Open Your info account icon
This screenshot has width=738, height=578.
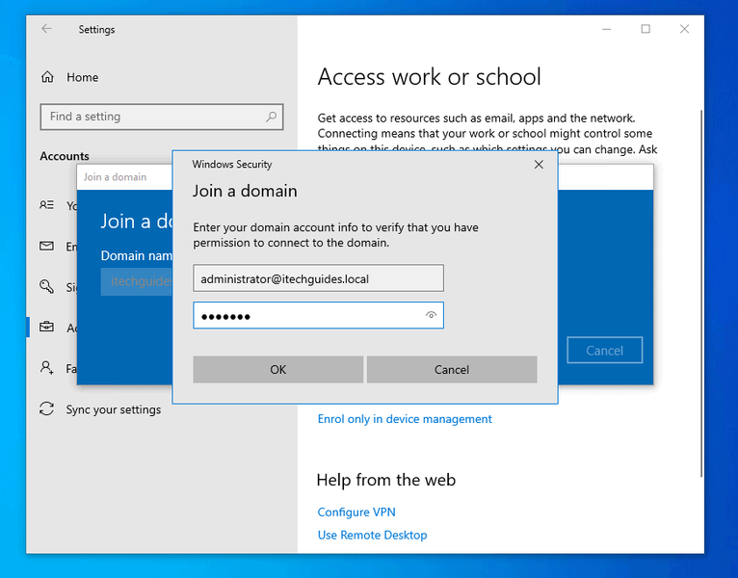(x=46, y=205)
